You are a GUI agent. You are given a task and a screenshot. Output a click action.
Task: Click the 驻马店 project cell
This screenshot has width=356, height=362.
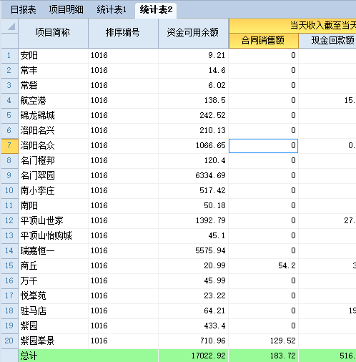point(53,311)
